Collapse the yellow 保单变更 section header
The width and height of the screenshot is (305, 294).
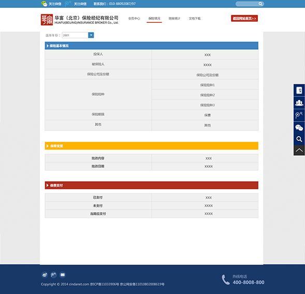point(152,146)
